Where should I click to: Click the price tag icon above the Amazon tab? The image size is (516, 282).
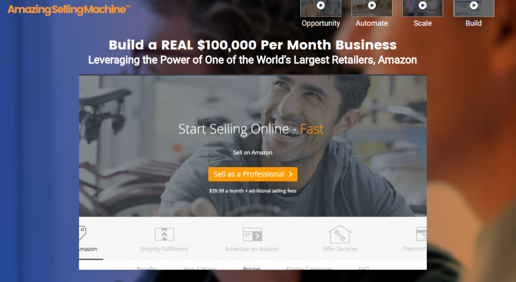coord(83,233)
